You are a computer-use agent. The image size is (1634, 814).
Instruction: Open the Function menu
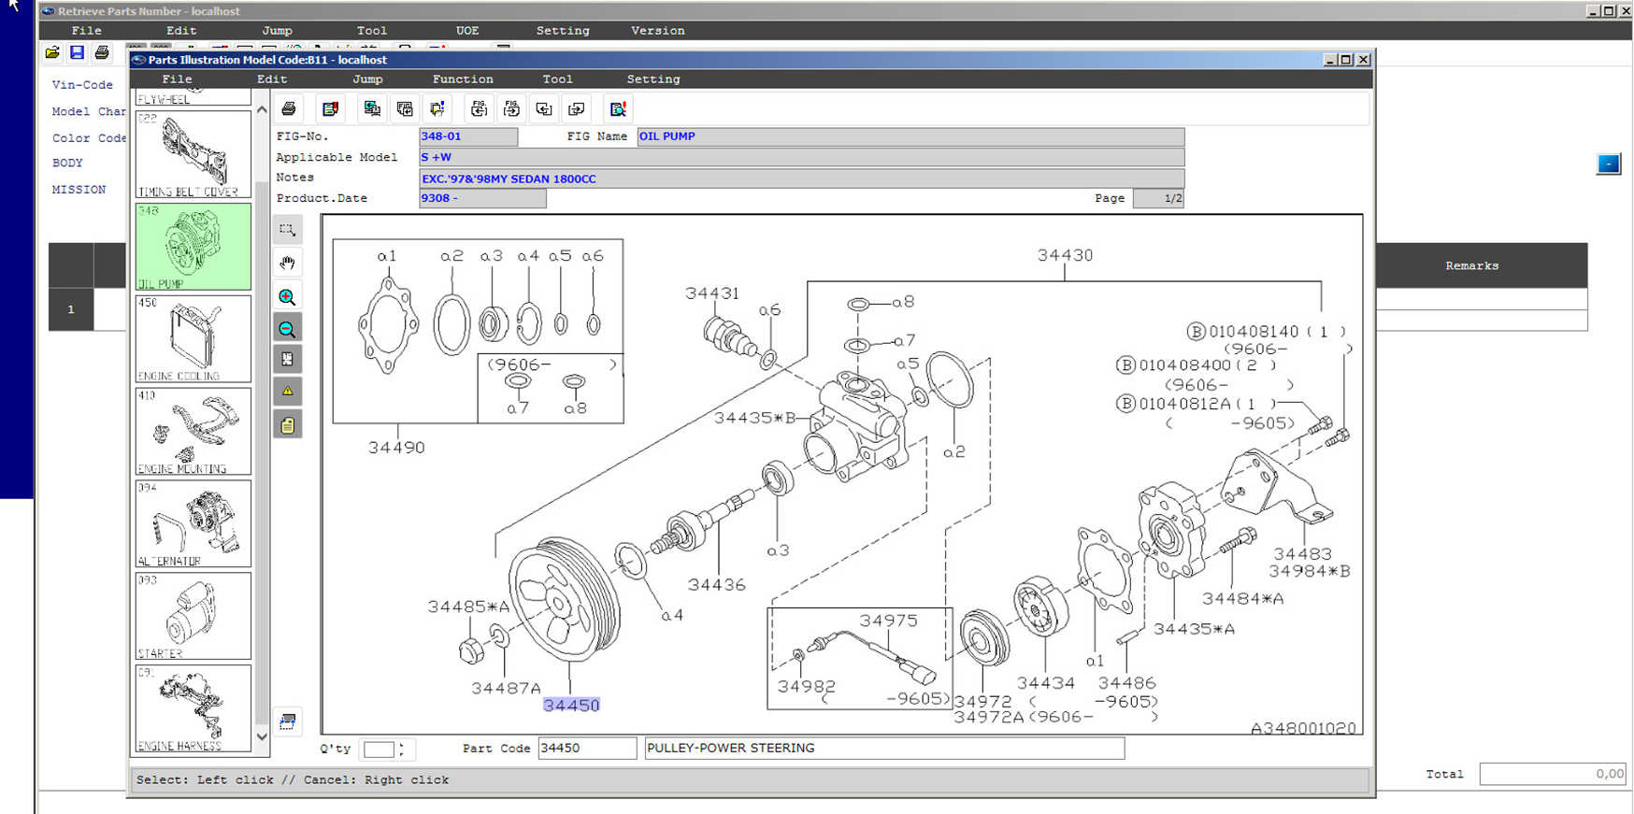click(462, 79)
